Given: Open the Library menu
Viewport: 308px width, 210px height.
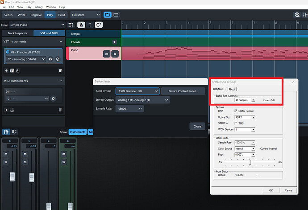Looking at the screenshot, I should coord(39,7).
